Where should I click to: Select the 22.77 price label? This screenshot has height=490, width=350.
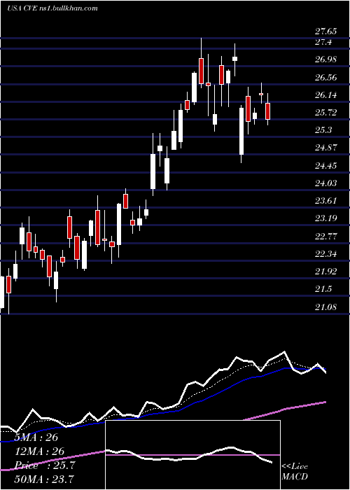click(325, 237)
